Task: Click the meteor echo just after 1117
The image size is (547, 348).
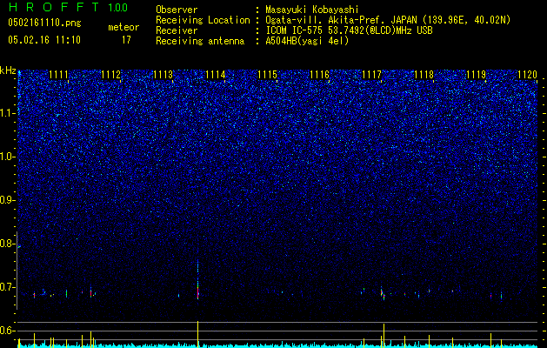Action: [383, 293]
